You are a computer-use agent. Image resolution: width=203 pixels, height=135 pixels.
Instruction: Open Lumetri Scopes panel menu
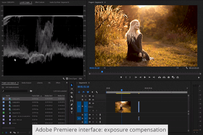32,2
